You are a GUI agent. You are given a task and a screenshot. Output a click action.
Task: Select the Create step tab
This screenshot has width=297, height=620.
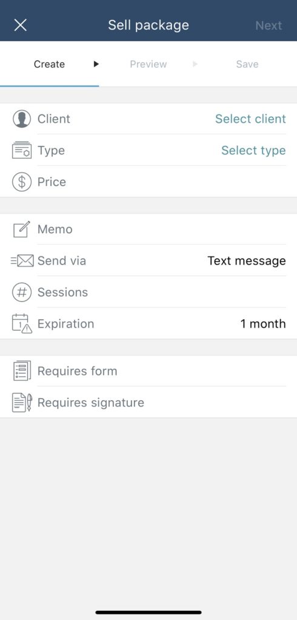pyautogui.click(x=50, y=64)
